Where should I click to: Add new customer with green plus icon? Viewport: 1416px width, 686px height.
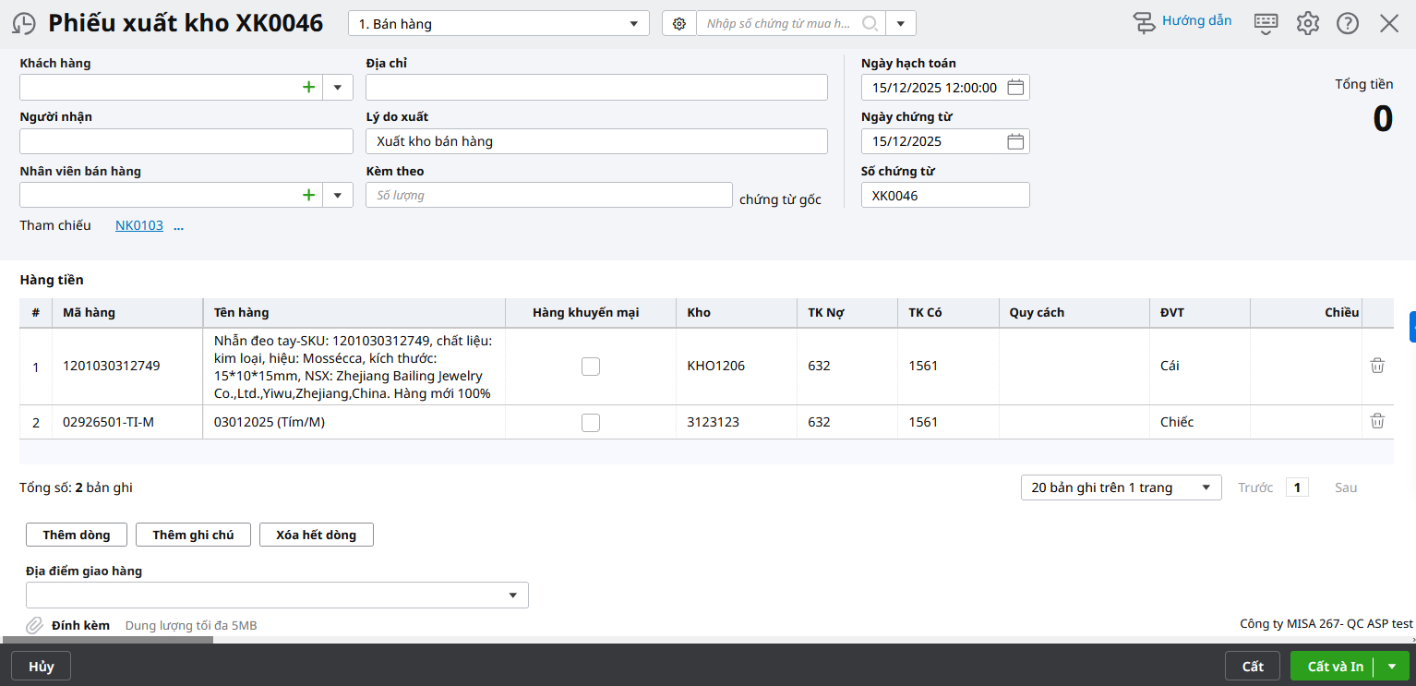click(308, 88)
